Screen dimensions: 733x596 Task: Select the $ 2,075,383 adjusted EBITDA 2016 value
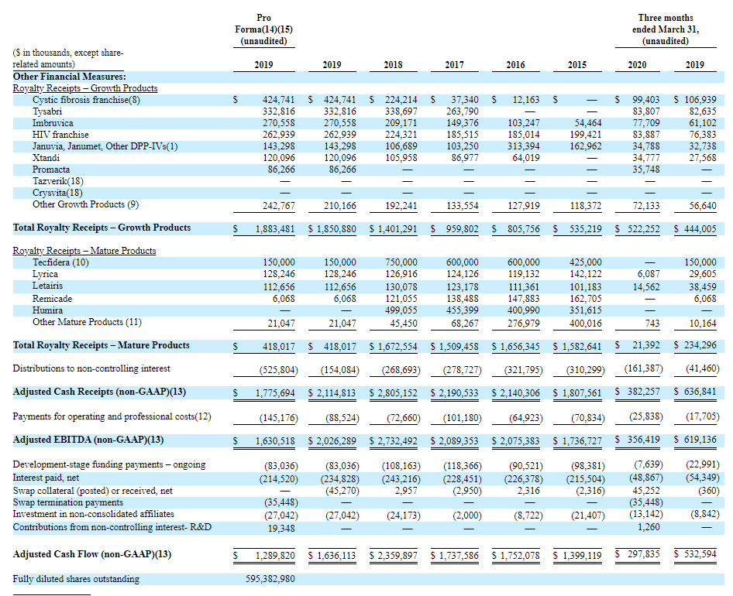[515, 441]
